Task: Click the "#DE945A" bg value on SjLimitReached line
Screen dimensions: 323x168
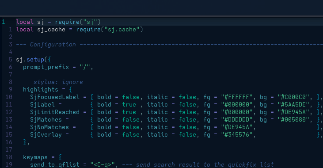Action: coord(293,112)
